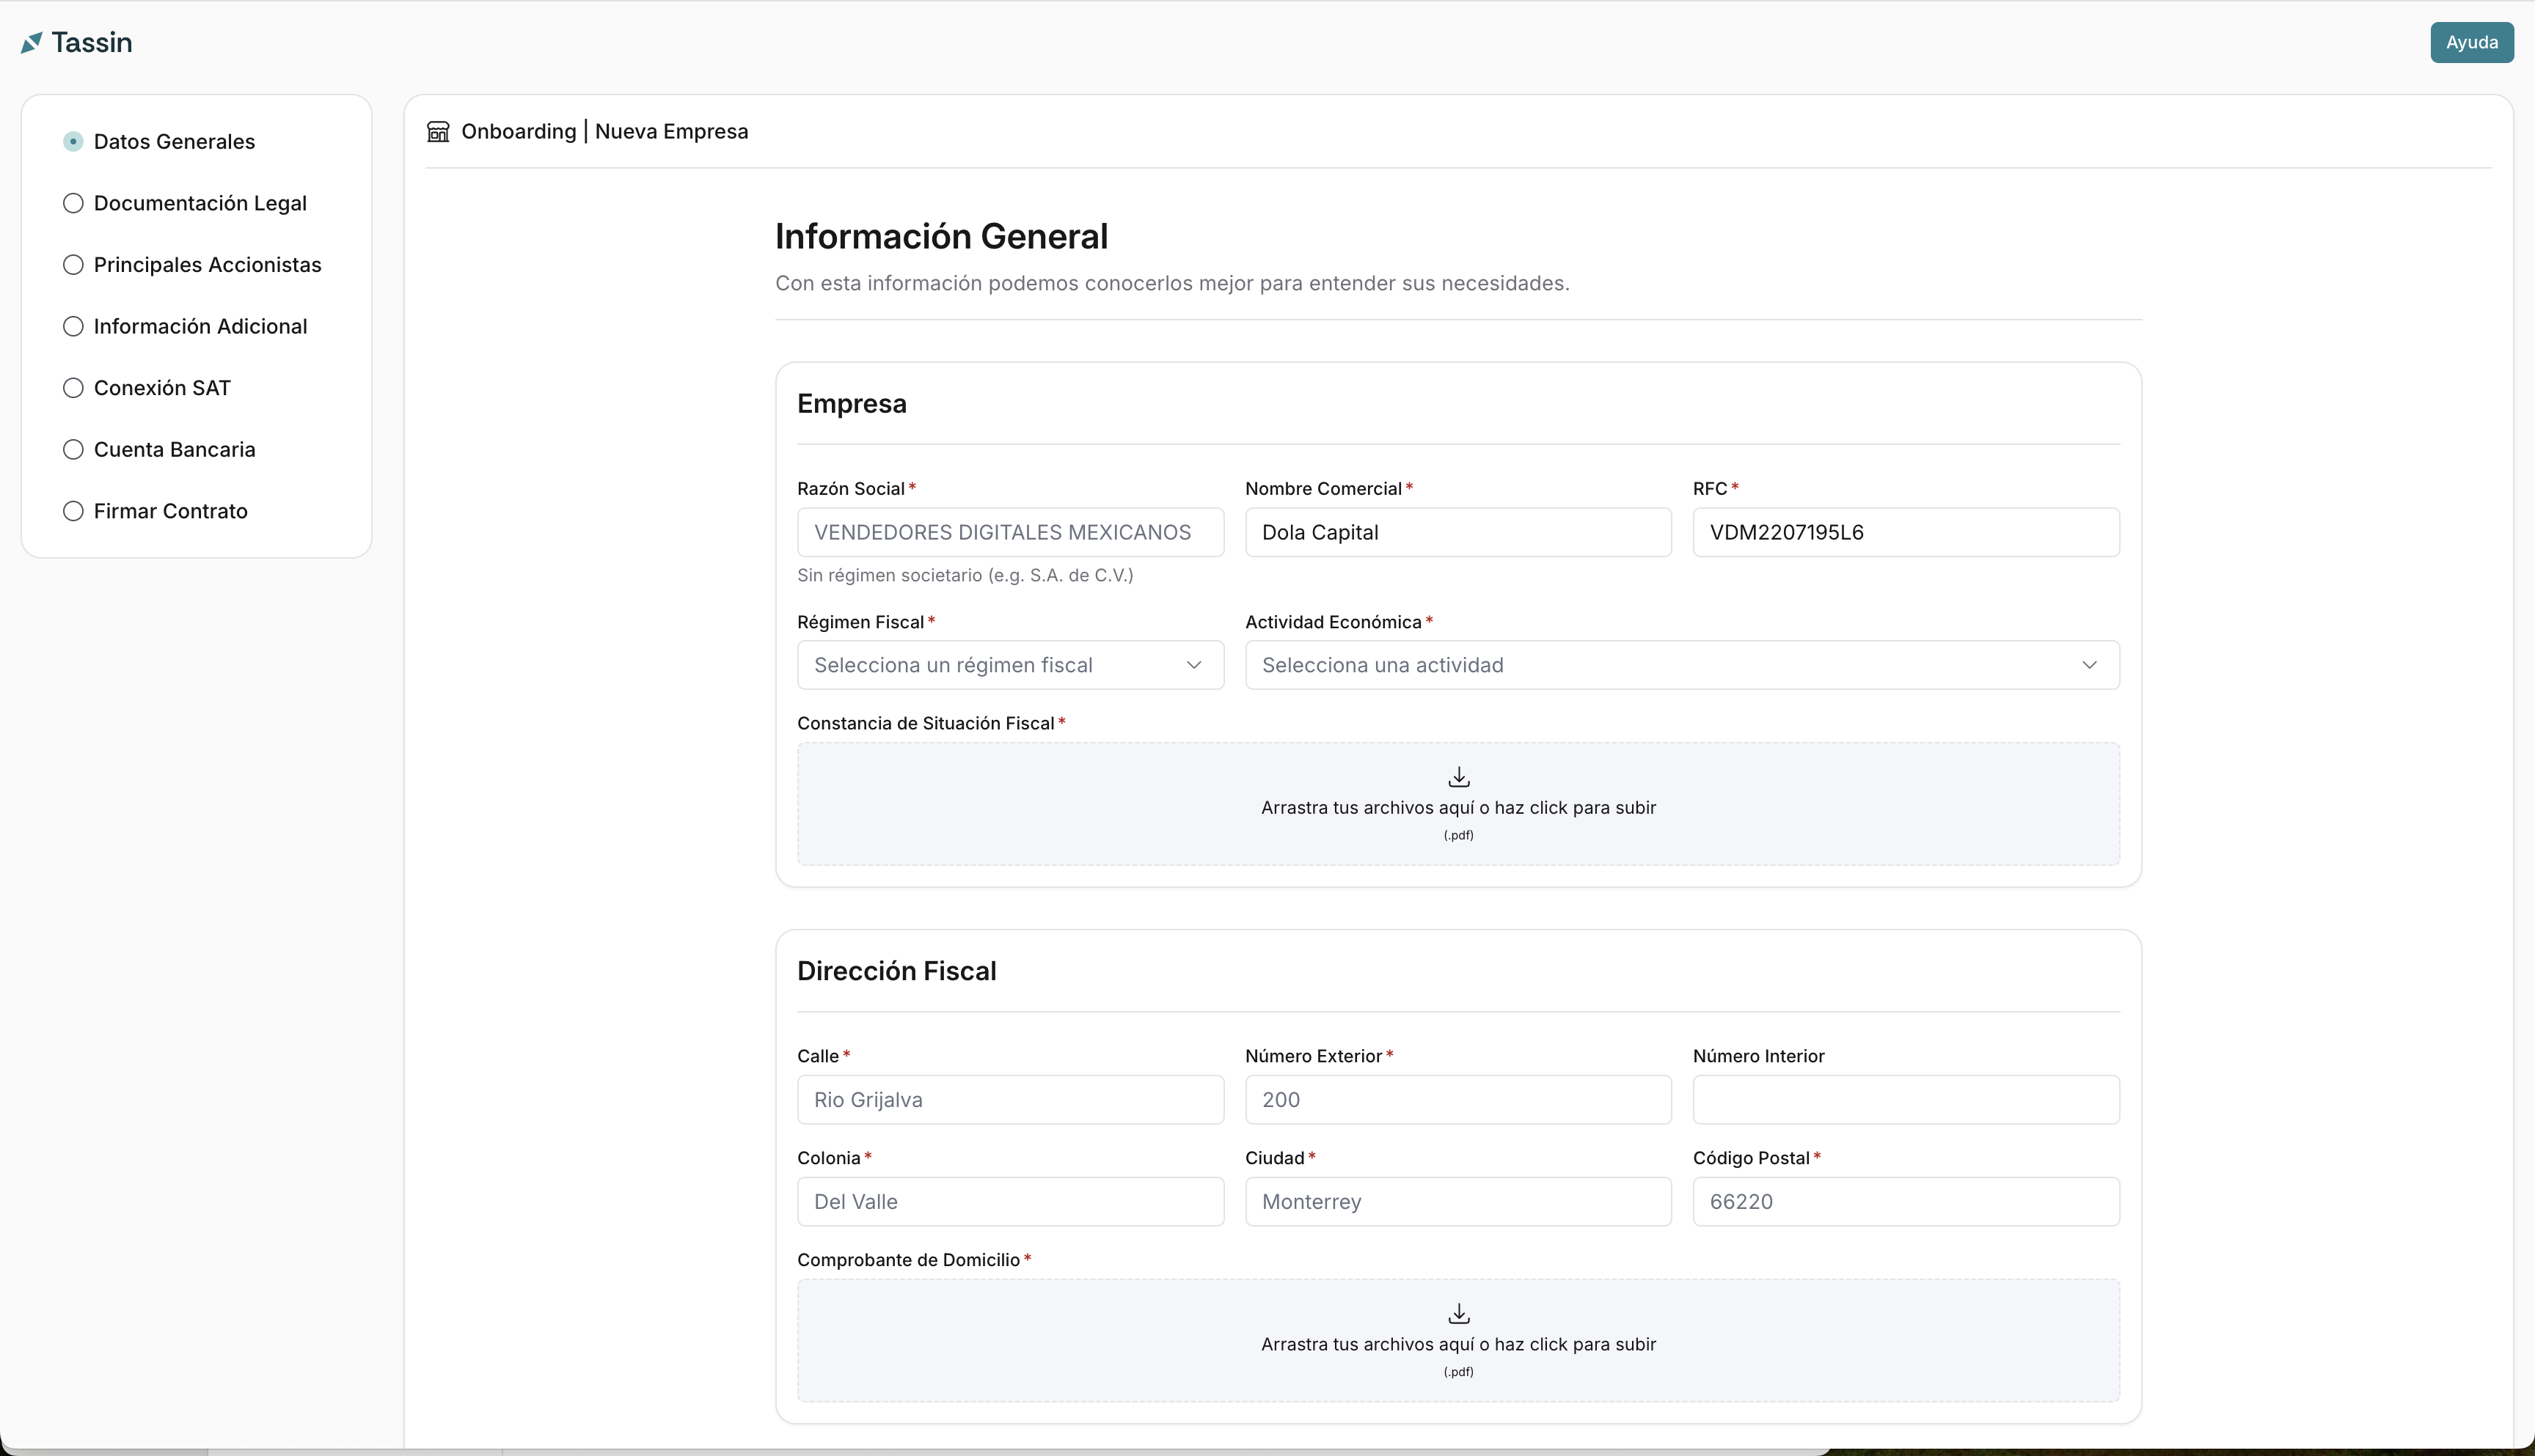Select the Datos Generales step indicator

[x=73, y=142]
